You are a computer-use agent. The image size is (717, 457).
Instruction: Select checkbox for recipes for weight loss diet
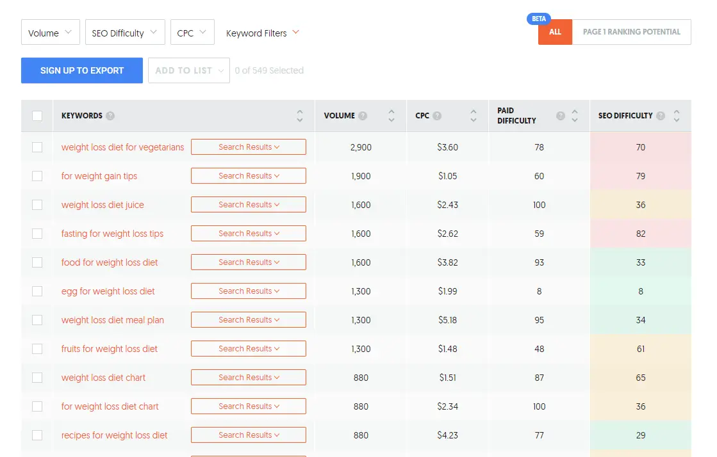pos(37,435)
